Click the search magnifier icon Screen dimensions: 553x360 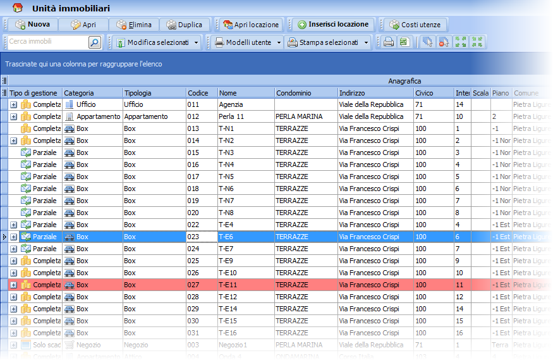click(x=95, y=42)
